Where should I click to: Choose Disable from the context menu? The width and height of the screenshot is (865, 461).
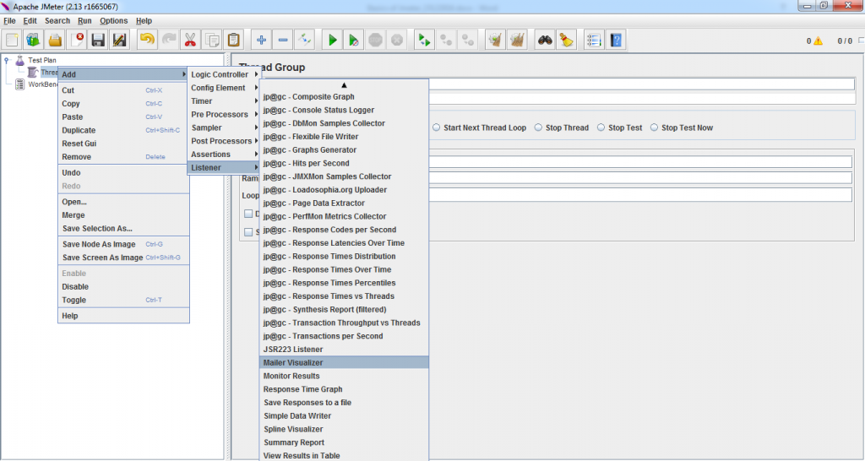[123, 287]
